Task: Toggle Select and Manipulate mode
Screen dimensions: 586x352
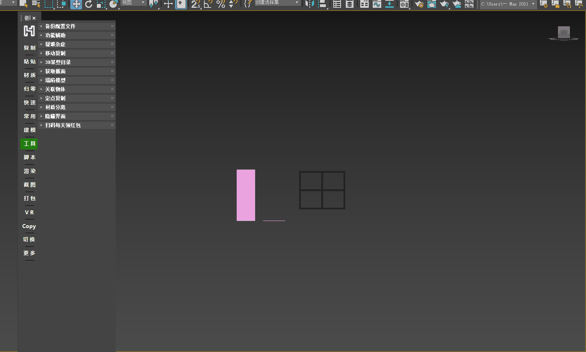Action: [168, 4]
